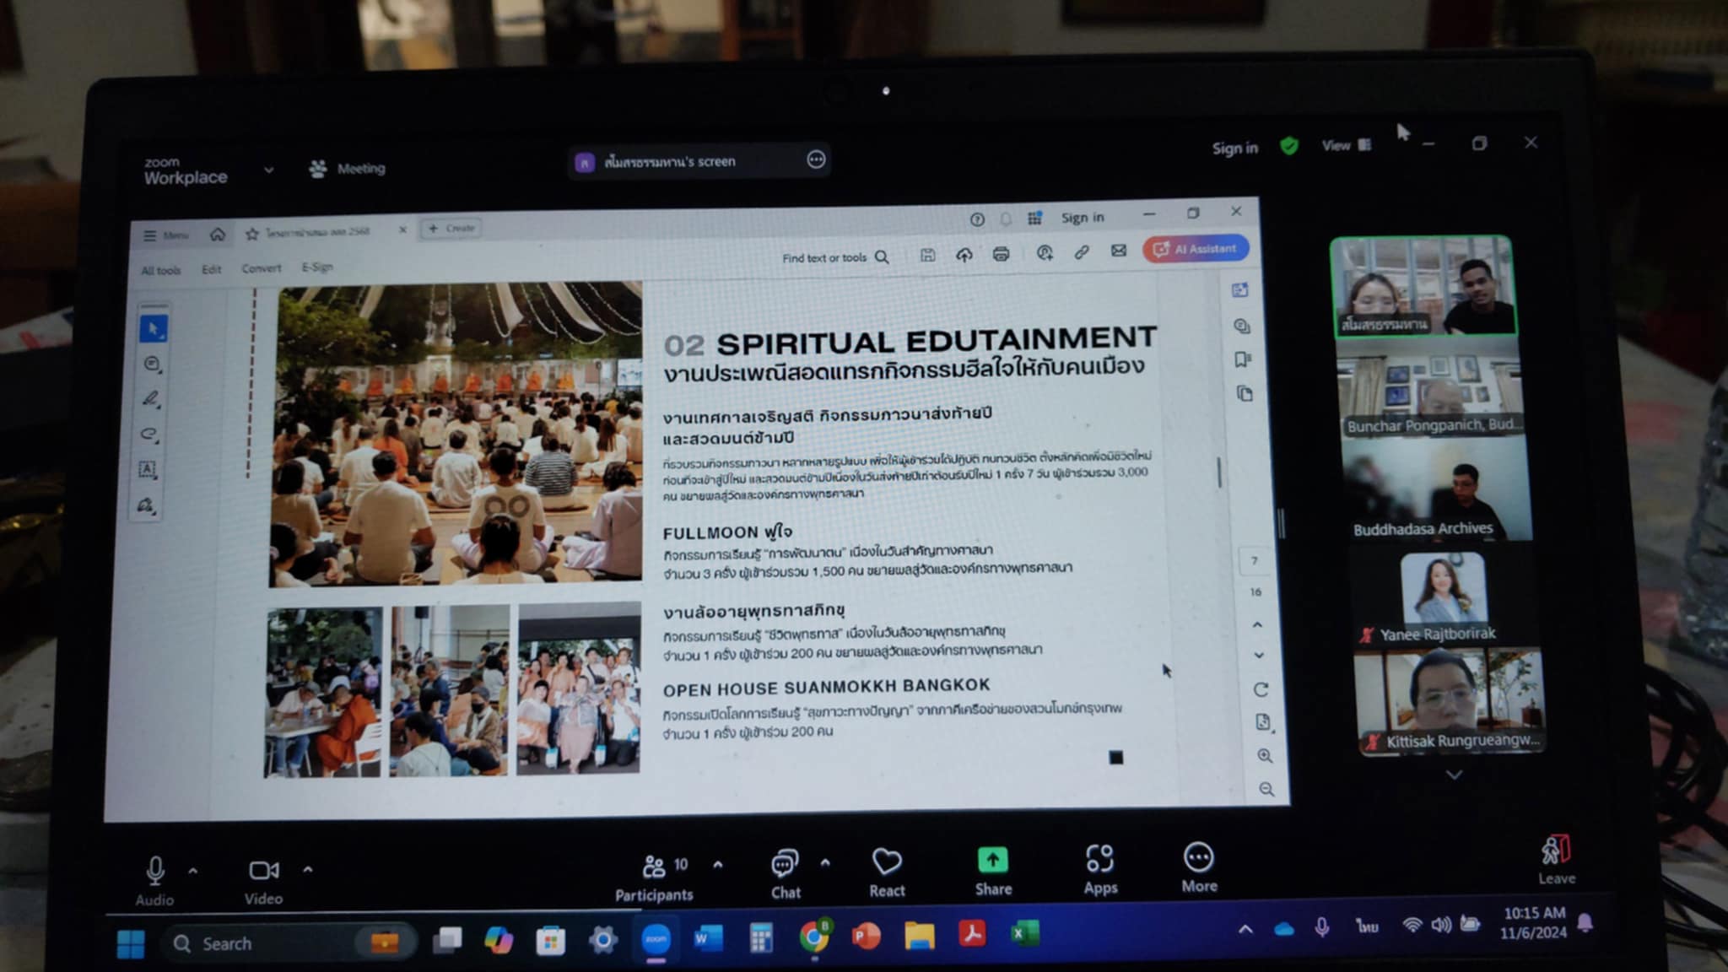Open screen share options ellipsis button

point(815,159)
